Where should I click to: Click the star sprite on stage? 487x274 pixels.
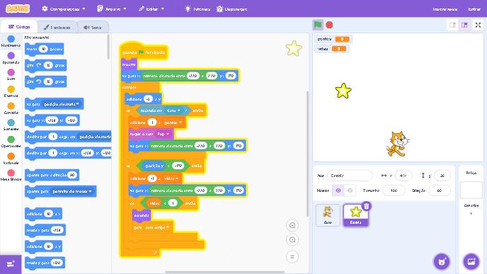(343, 91)
